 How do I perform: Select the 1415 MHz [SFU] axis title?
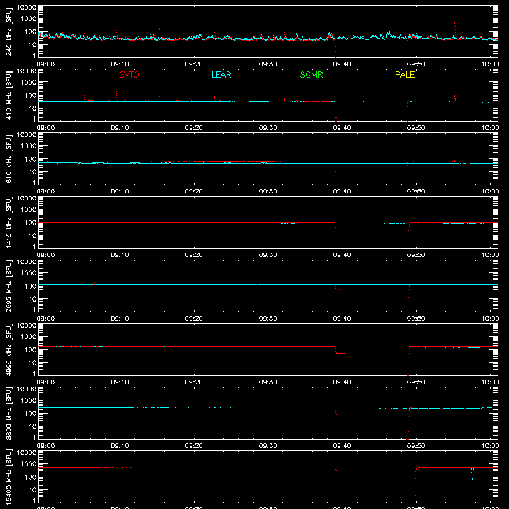8,222
